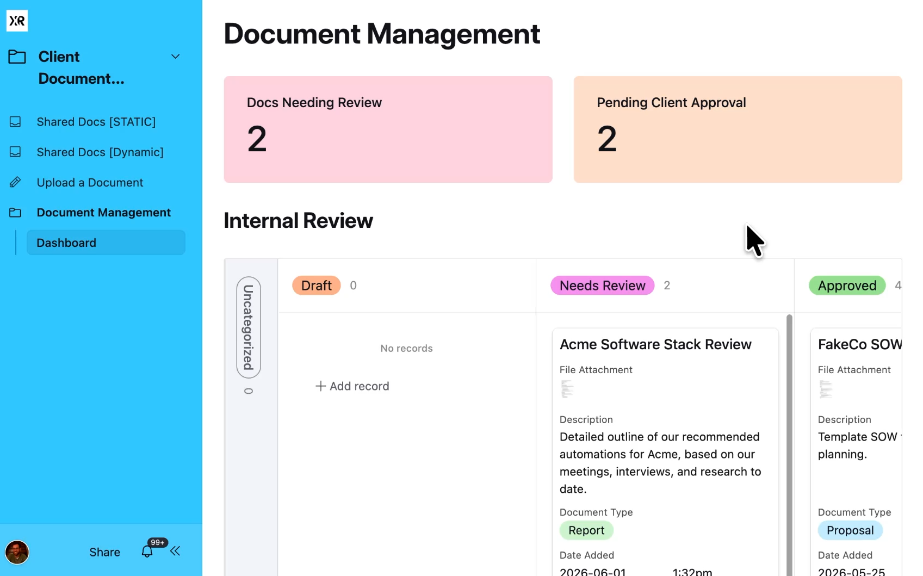Screen dimensions: 923x576
Task: Click the Document Management folder icon
Action: pos(15,213)
